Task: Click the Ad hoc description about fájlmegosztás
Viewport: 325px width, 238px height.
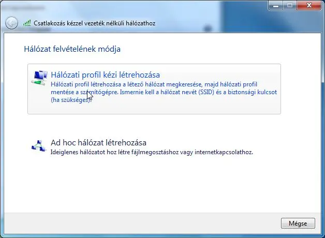Action: pos(151,153)
